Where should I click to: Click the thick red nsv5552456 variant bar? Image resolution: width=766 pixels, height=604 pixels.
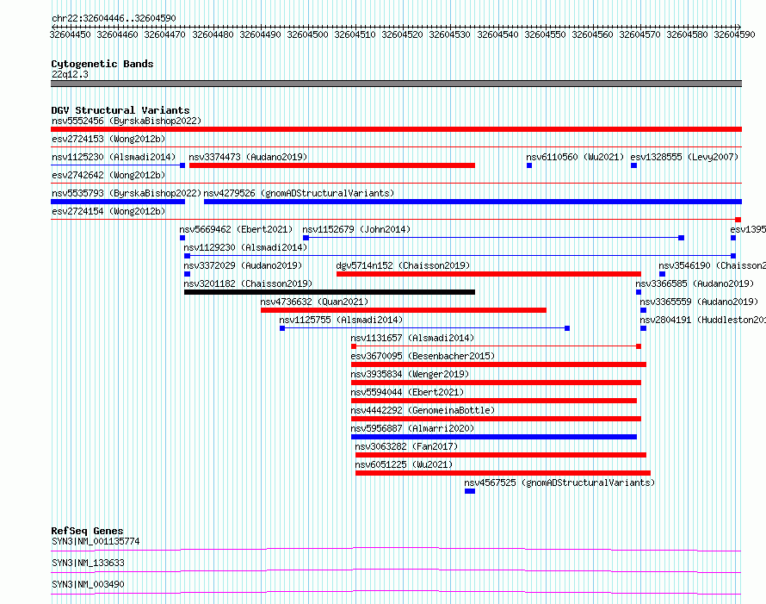click(396, 129)
